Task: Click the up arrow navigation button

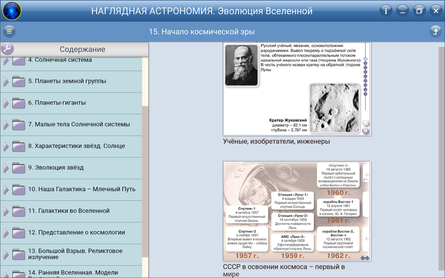Action: (435, 32)
